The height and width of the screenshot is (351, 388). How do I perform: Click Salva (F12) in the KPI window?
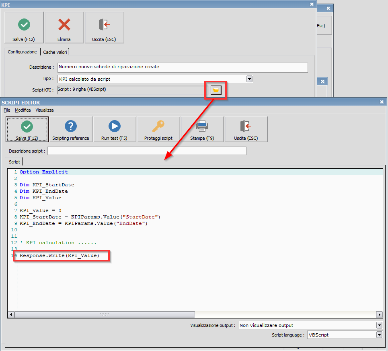pos(24,27)
